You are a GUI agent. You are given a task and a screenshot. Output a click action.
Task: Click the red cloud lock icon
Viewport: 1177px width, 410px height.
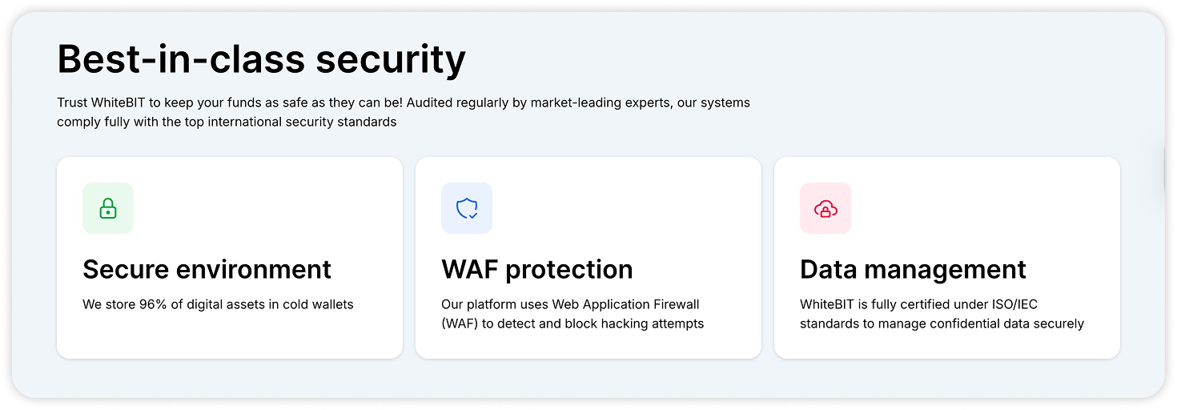(826, 209)
